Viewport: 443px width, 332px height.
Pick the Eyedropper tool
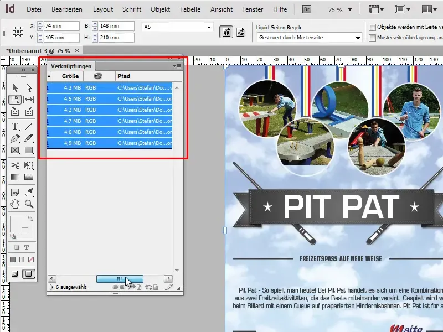click(x=28, y=191)
